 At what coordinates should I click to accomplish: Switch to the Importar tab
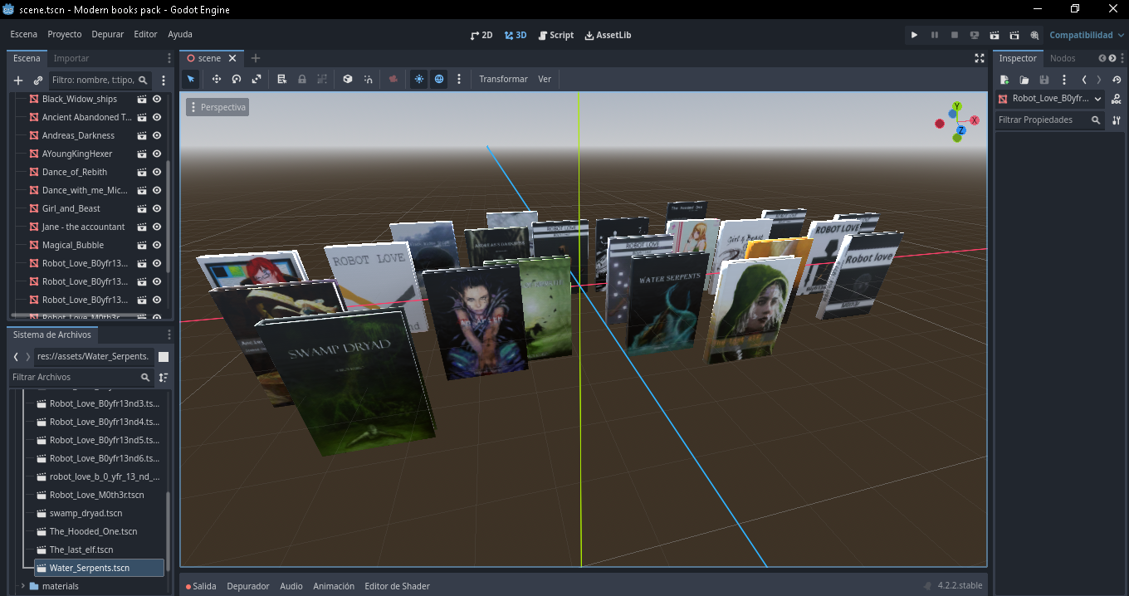point(71,58)
